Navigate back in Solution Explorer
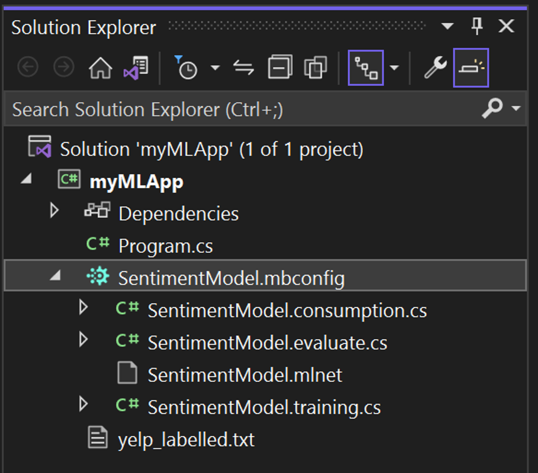This screenshot has height=473, width=538. coord(27,67)
